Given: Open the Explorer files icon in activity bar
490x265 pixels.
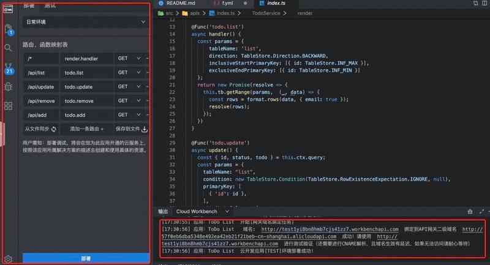Looking at the screenshot, I should coord(8,28).
